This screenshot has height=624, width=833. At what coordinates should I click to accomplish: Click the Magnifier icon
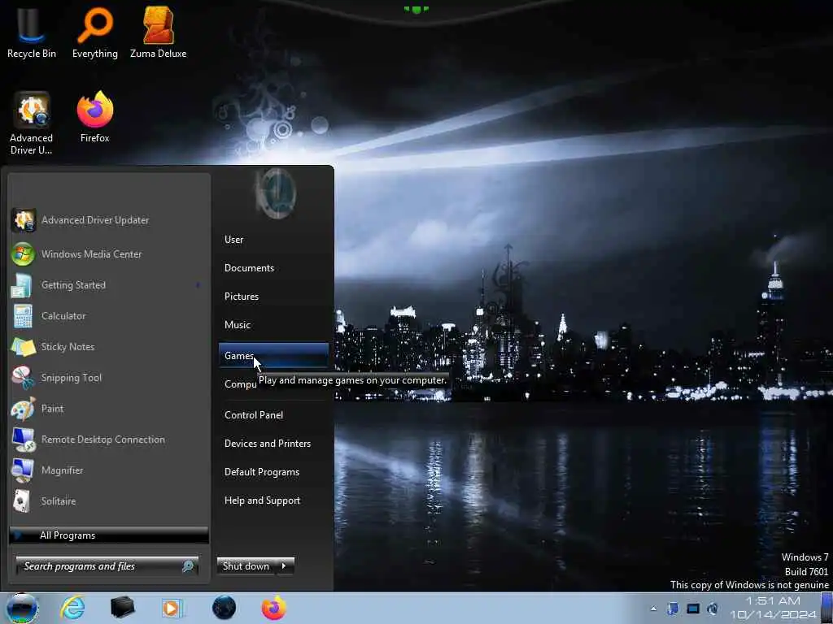tap(23, 470)
